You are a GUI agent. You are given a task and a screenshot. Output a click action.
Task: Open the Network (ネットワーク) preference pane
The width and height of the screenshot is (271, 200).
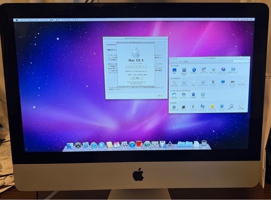pos(184,96)
